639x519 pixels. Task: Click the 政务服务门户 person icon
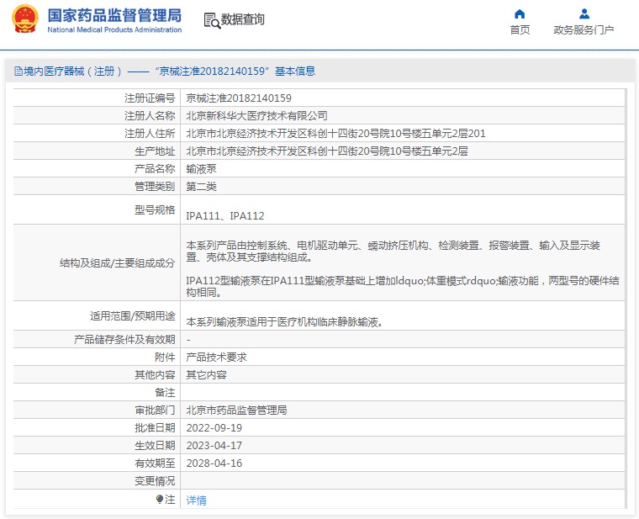tap(584, 14)
